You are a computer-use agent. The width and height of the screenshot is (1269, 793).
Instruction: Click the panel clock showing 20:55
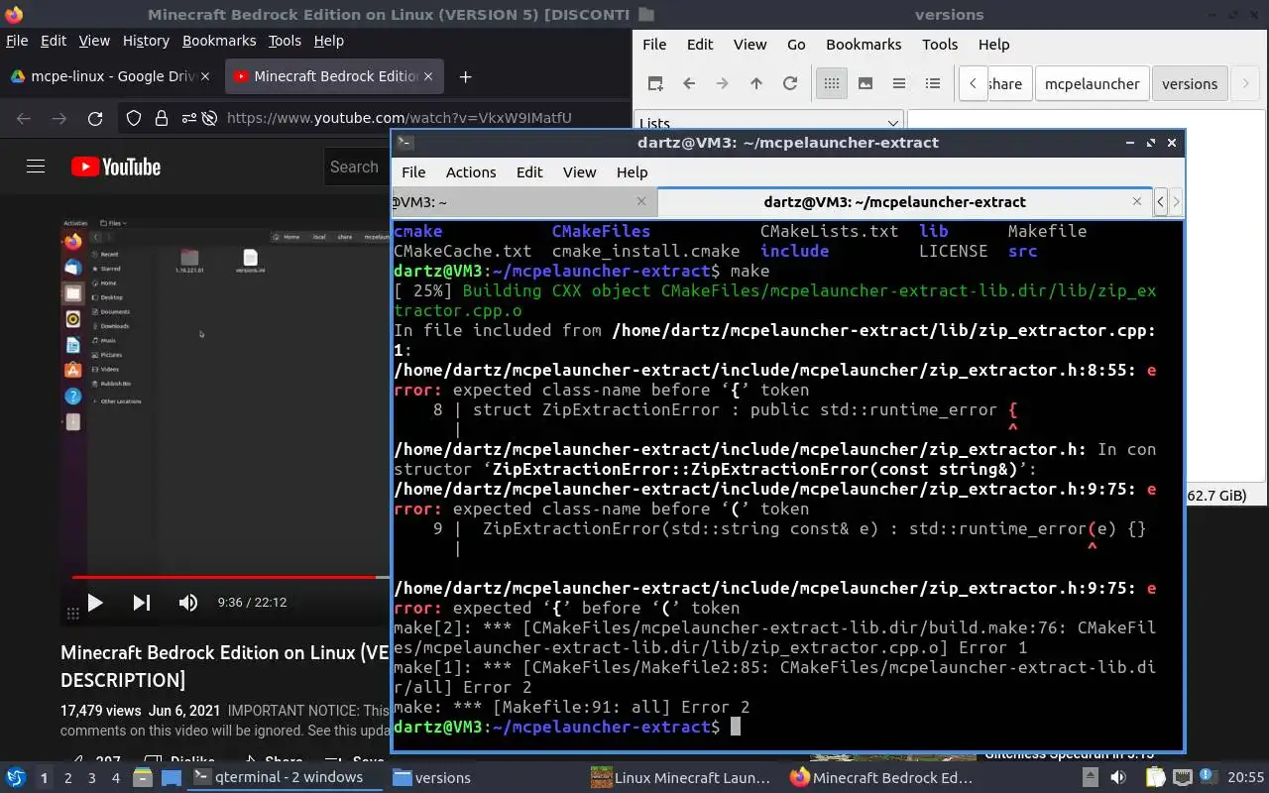[1247, 777]
